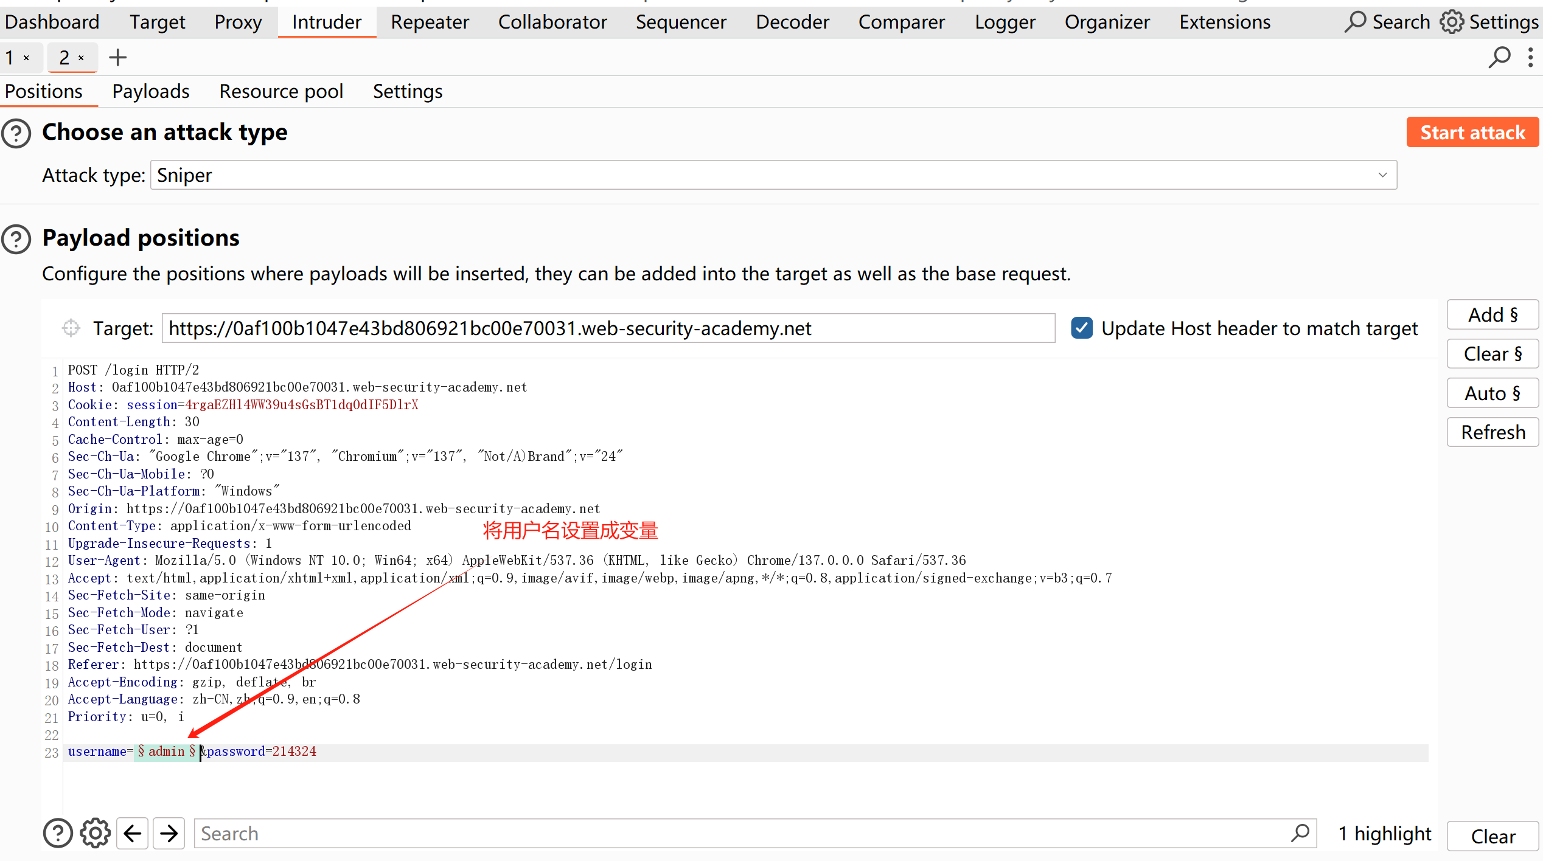Open editor settings gear below request

click(x=96, y=833)
